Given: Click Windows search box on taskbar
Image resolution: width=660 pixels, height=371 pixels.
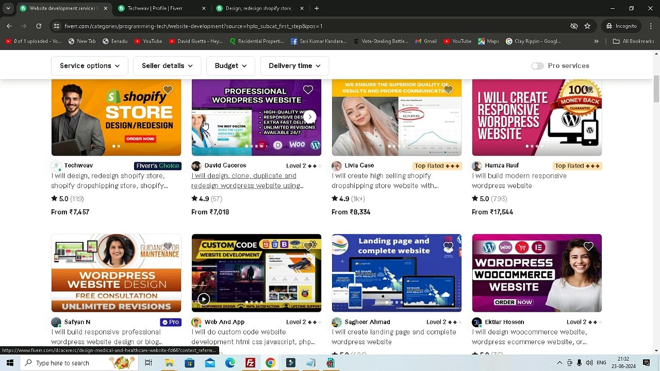Looking at the screenshot, I should 78,363.
